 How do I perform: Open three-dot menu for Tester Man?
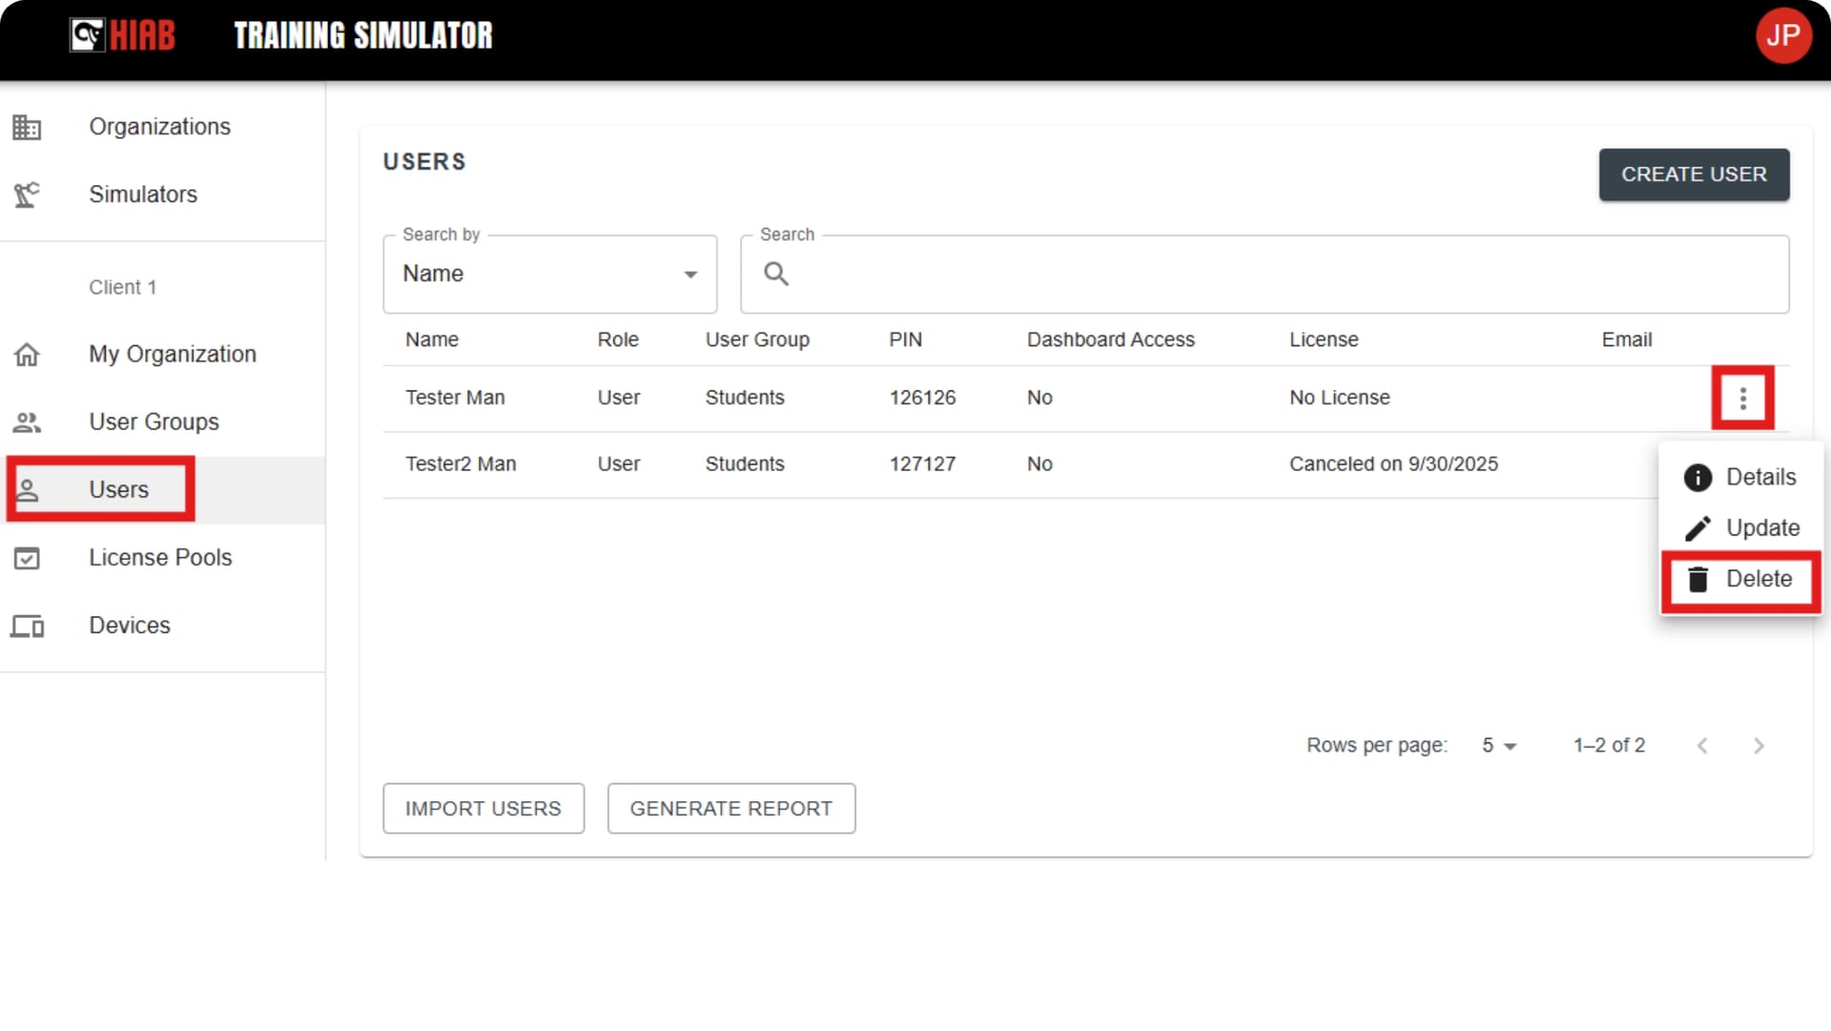(1742, 399)
